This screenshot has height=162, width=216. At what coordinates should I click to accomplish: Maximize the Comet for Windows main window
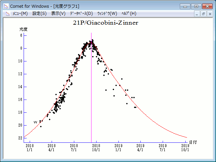click(195, 6)
